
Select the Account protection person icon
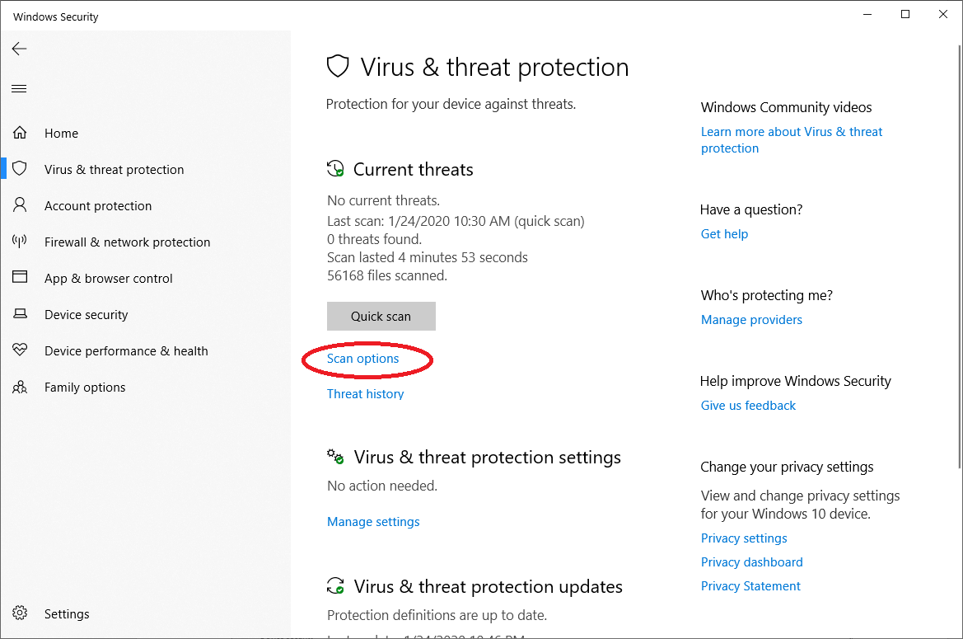point(20,205)
